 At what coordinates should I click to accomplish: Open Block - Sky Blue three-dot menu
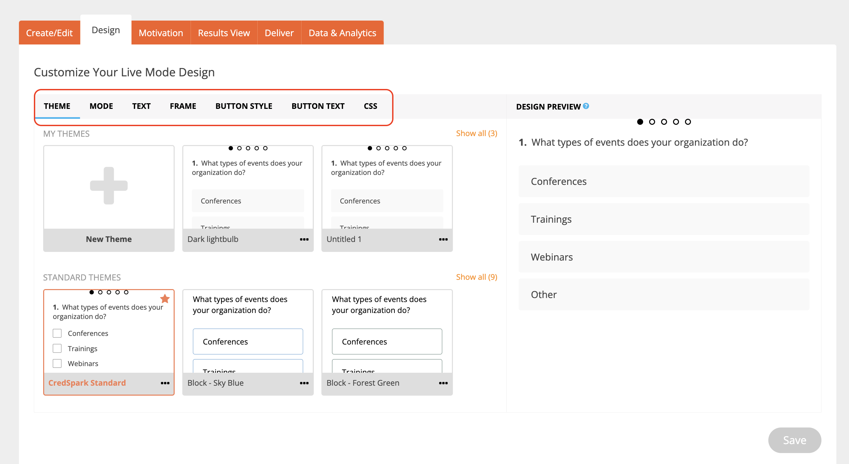pyautogui.click(x=304, y=383)
